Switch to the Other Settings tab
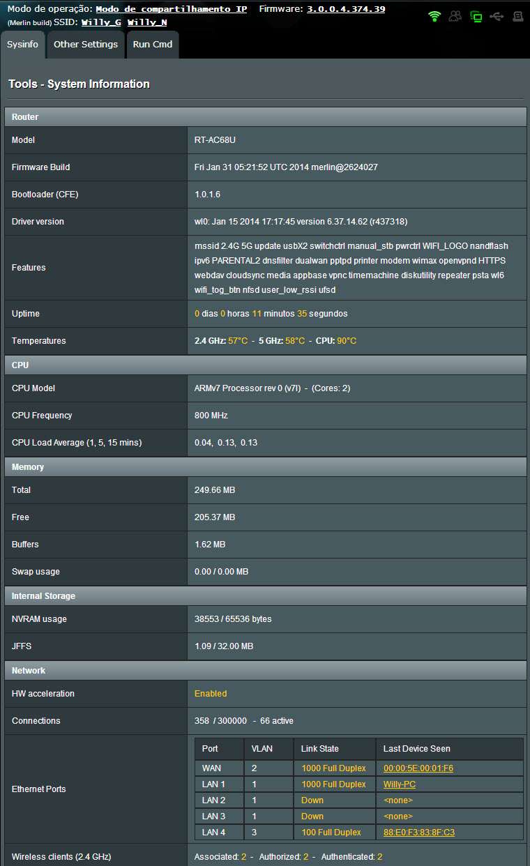Image resolution: width=530 pixels, height=866 pixels. point(86,45)
